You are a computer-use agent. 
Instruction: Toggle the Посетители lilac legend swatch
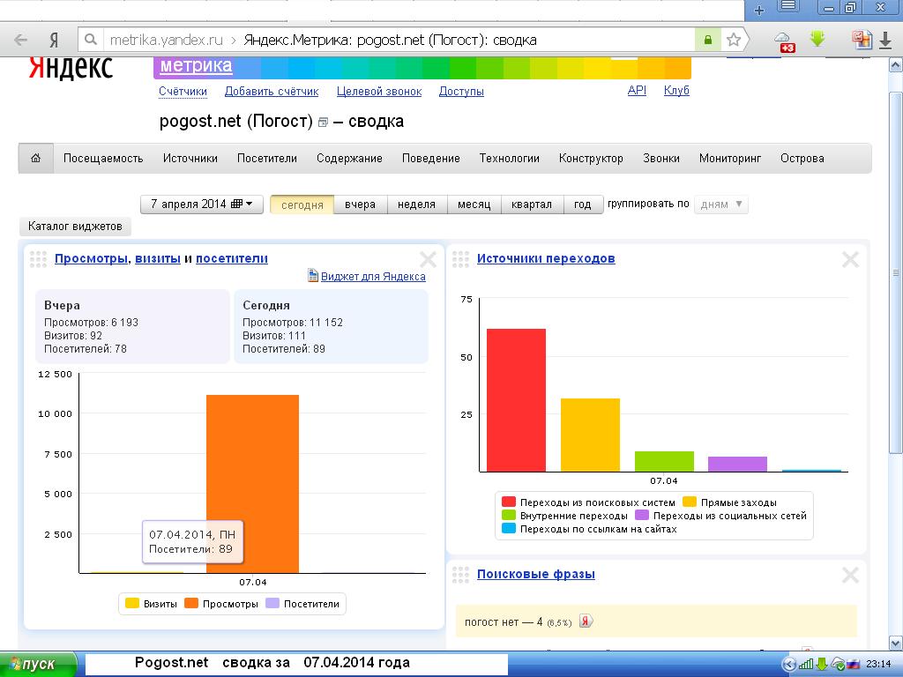tap(272, 603)
